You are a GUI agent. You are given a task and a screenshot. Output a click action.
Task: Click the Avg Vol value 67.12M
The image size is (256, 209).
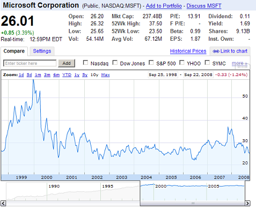pos(153,39)
